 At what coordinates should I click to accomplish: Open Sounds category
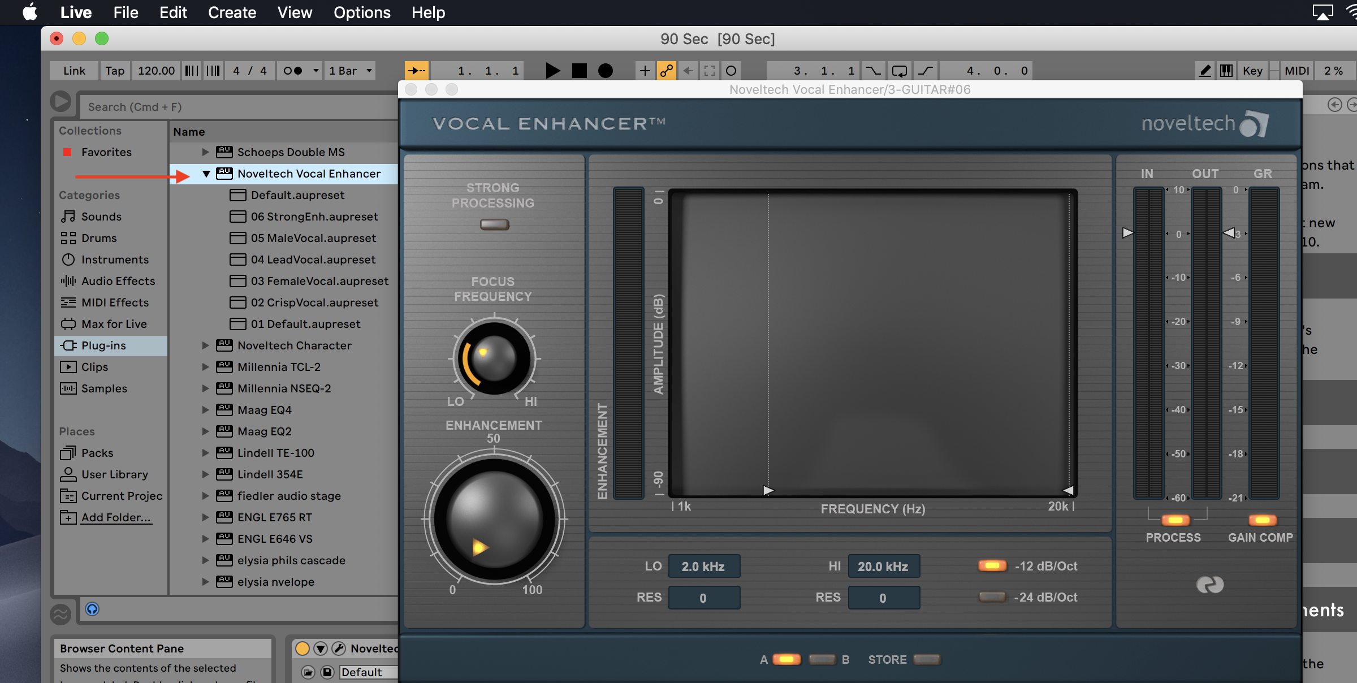(101, 217)
